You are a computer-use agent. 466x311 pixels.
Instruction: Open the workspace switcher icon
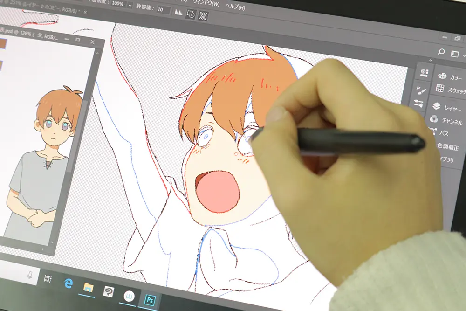[455, 54]
